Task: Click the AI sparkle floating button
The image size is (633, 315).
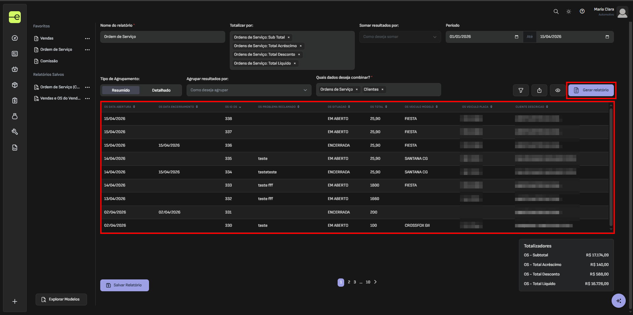Action: coord(618,301)
